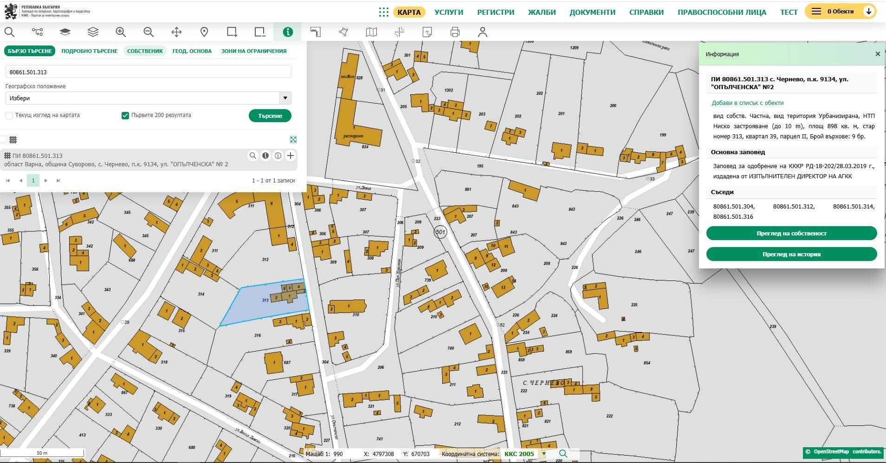
Task: Click the search field with 80861.501.313
Action: pyautogui.click(x=149, y=72)
